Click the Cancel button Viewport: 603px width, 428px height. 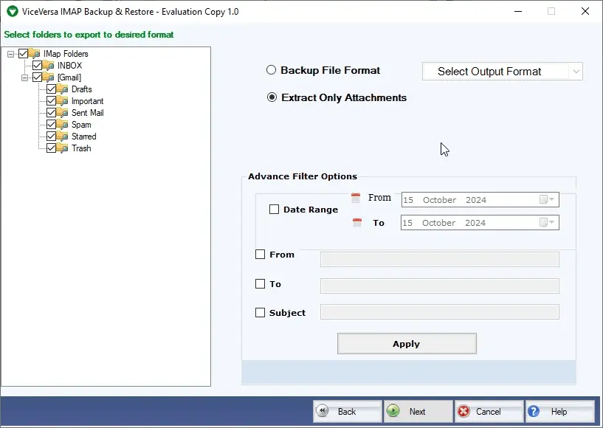[489, 411]
